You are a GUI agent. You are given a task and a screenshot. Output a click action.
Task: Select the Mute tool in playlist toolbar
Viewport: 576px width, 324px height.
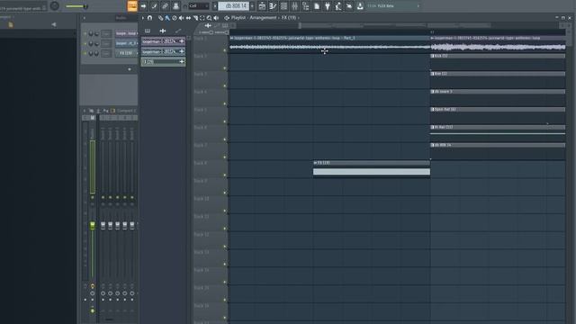coord(182,18)
